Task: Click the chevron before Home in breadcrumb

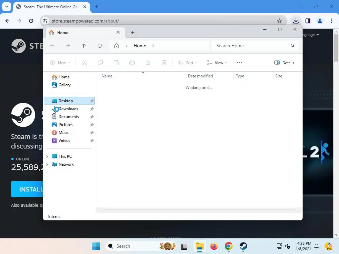Action: 126,46
